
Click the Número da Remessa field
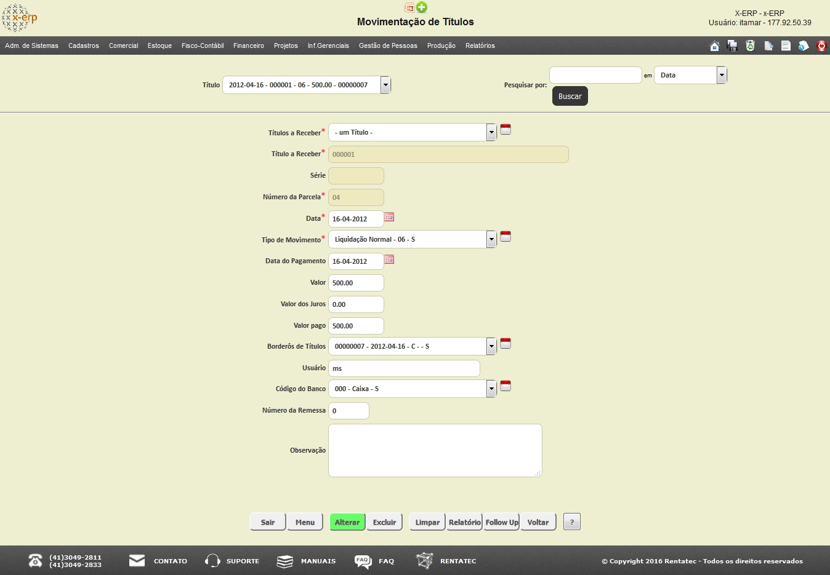[349, 411]
